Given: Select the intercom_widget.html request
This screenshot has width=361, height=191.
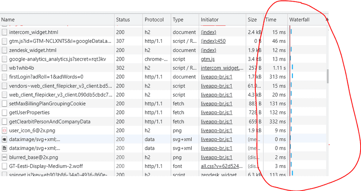Looking at the screenshot, I should (33, 32).
